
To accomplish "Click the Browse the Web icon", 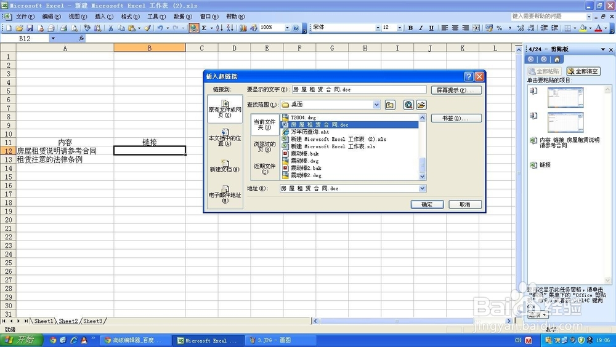I will pyautogui.click(x=408, y=105).
